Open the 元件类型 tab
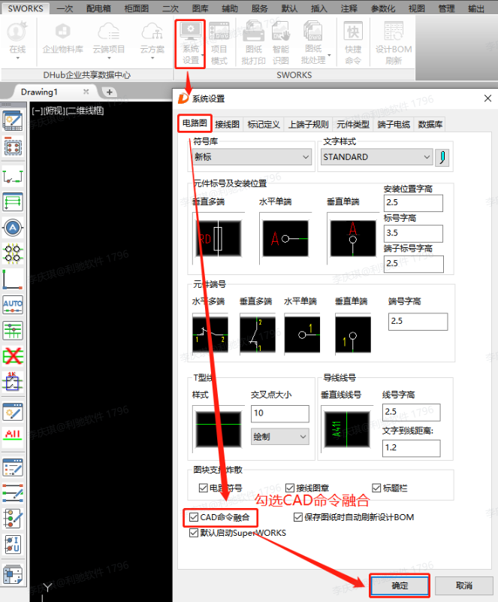The height and width of the screenshot is (602, 498). (352, 124)
